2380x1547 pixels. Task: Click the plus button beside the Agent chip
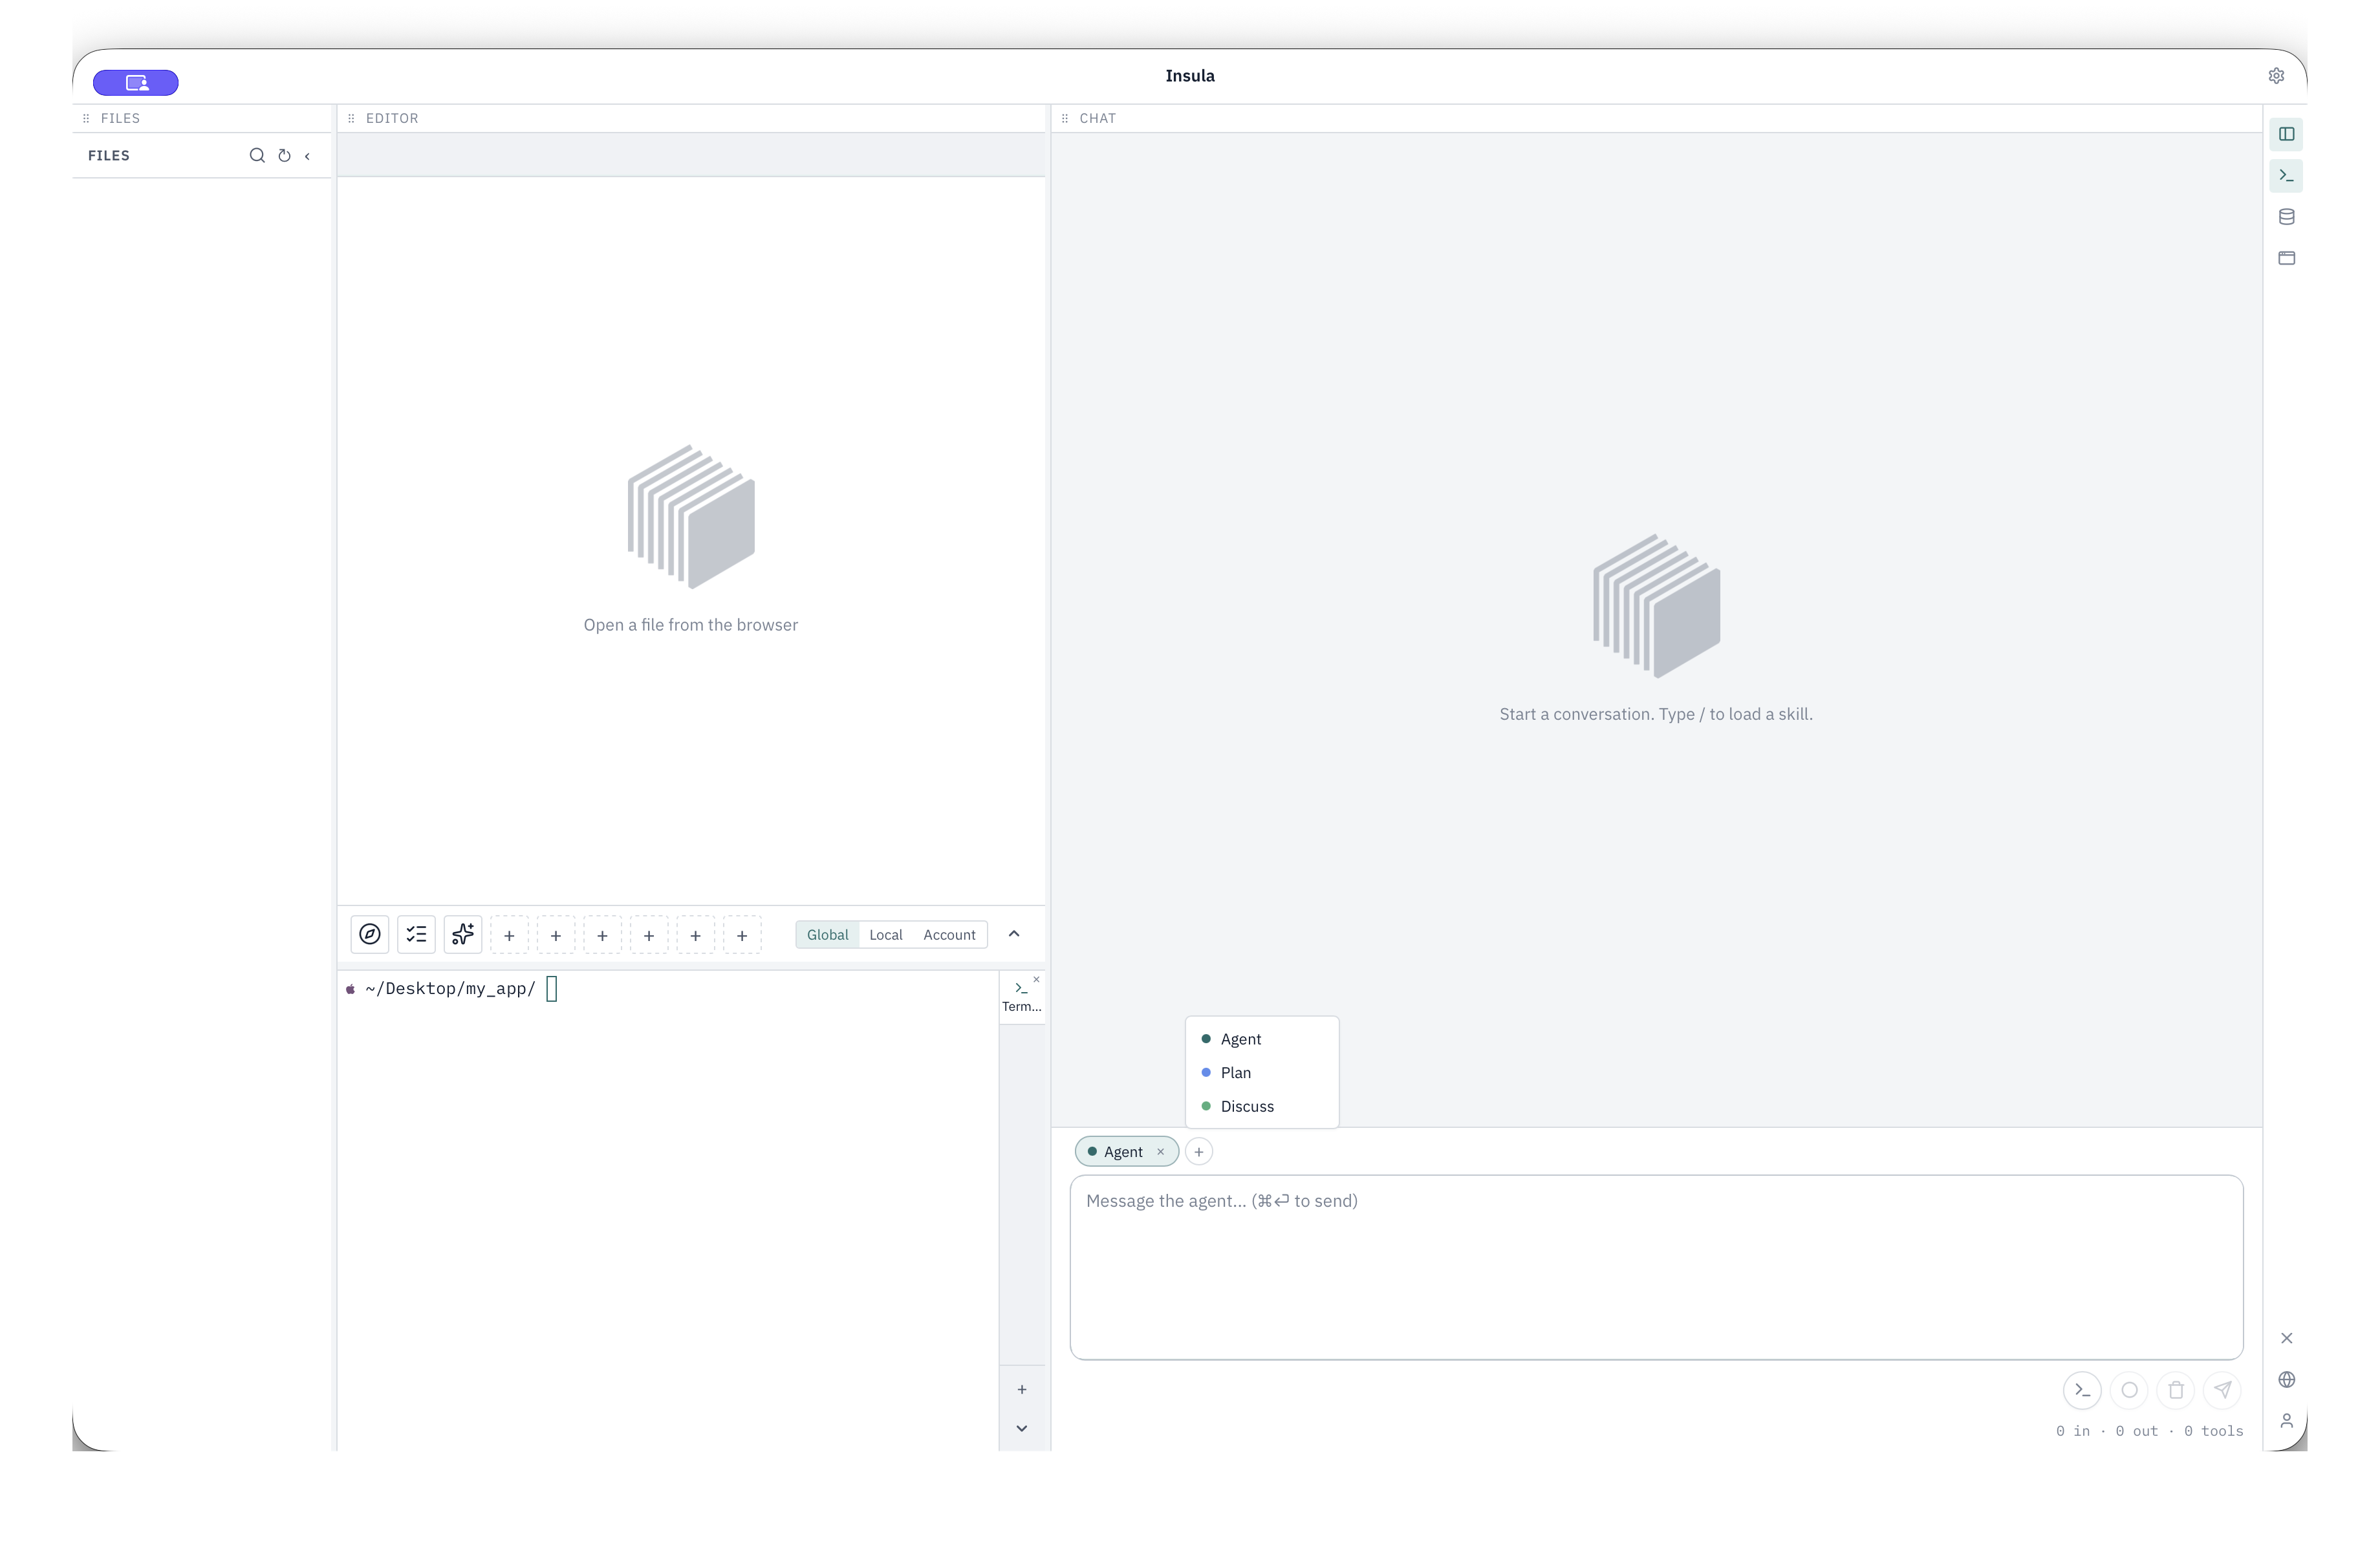[x=1199, y=1152]
